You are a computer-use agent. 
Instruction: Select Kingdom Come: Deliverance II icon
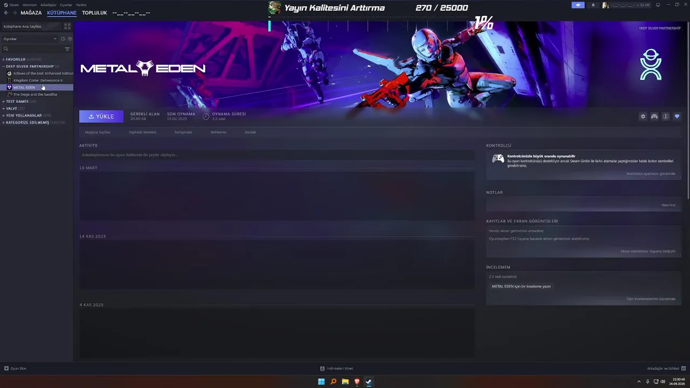[9, 80]
